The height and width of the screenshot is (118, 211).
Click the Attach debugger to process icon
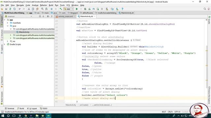pos(98,9)
